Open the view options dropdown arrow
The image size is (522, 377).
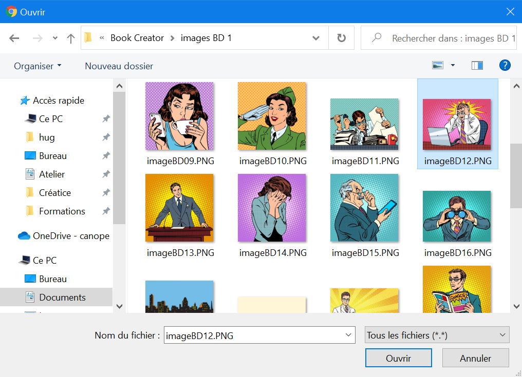pyautogui.click(x=453, y=66)
